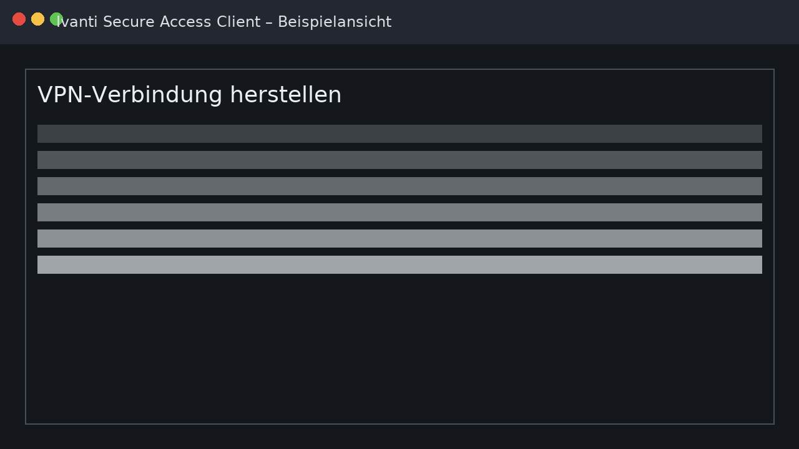Screen dimensions: 799x449
Task: Click the darkest top placeholder bar
Action: tap(399, 133)
